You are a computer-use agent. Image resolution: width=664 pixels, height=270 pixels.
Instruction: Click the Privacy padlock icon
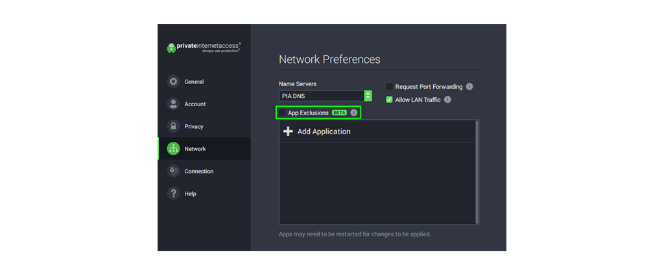point(173,126)
